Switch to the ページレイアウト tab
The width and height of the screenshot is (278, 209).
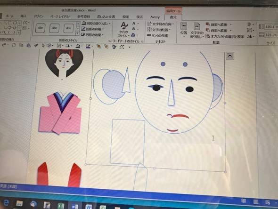coord(60,16)
